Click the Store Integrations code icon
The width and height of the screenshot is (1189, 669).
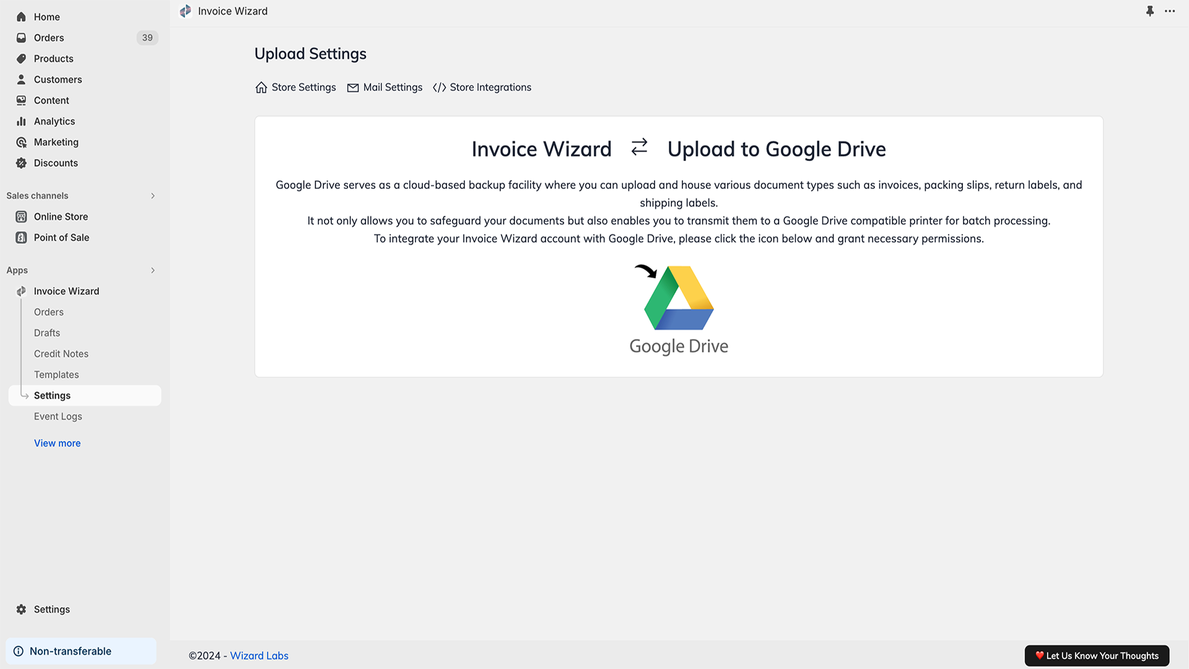[440, 88]
